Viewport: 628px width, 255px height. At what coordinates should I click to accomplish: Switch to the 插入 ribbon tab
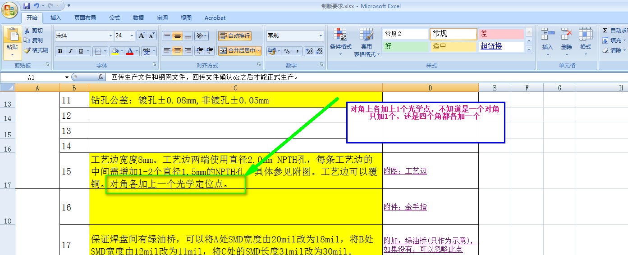point(56,18)
